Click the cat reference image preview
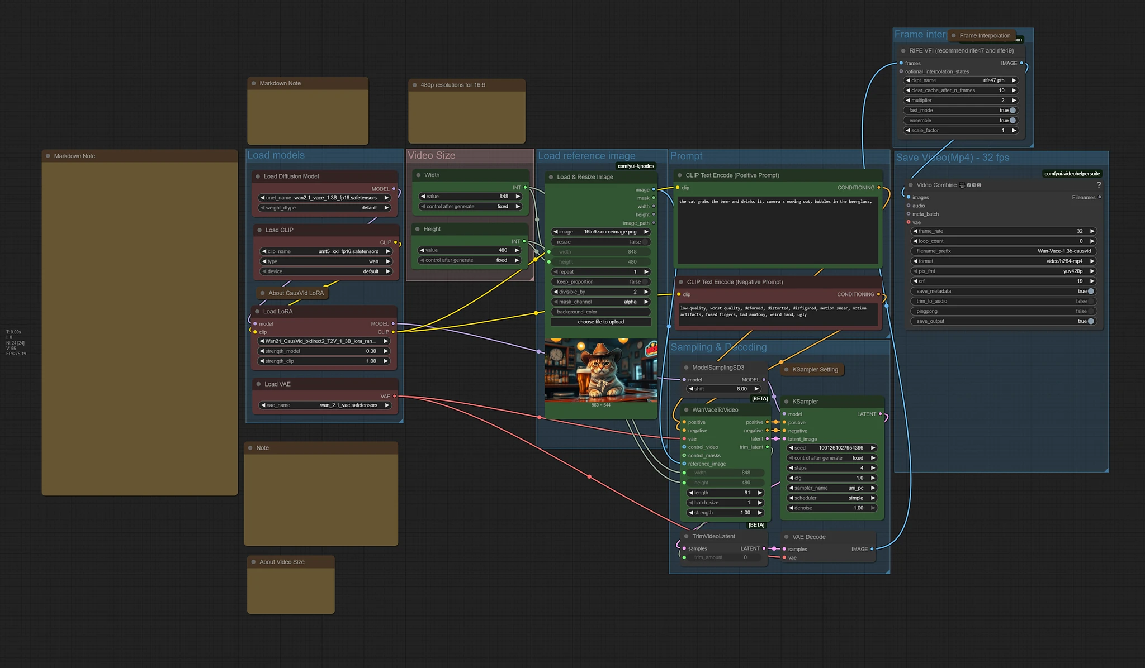1145x668 pixels. point(600,370)
